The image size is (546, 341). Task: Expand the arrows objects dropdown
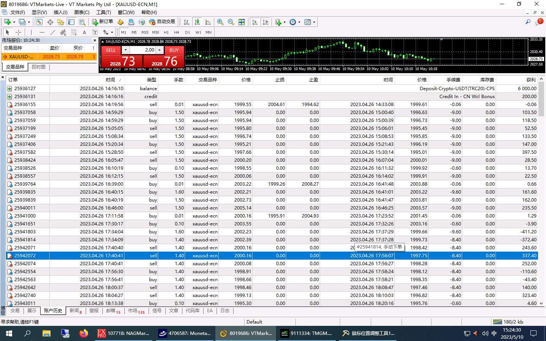pyautogui.click(x=112, y=32)
